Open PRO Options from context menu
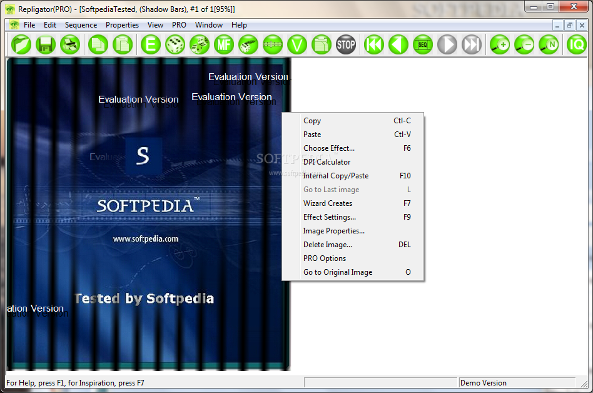593x393 pixels. point(353,258)
